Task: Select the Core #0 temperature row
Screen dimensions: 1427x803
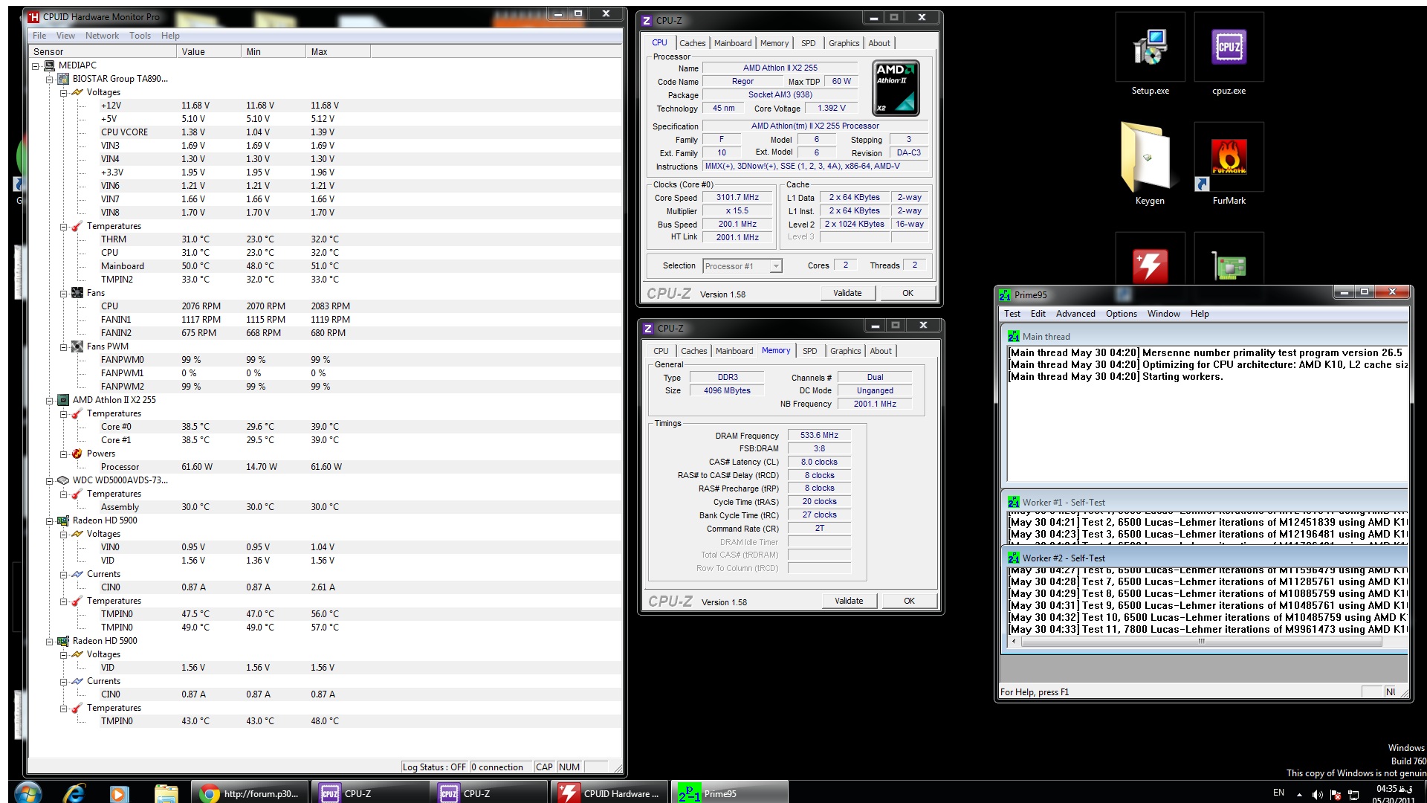Action: pyautogui.click(x=325, y=427)
